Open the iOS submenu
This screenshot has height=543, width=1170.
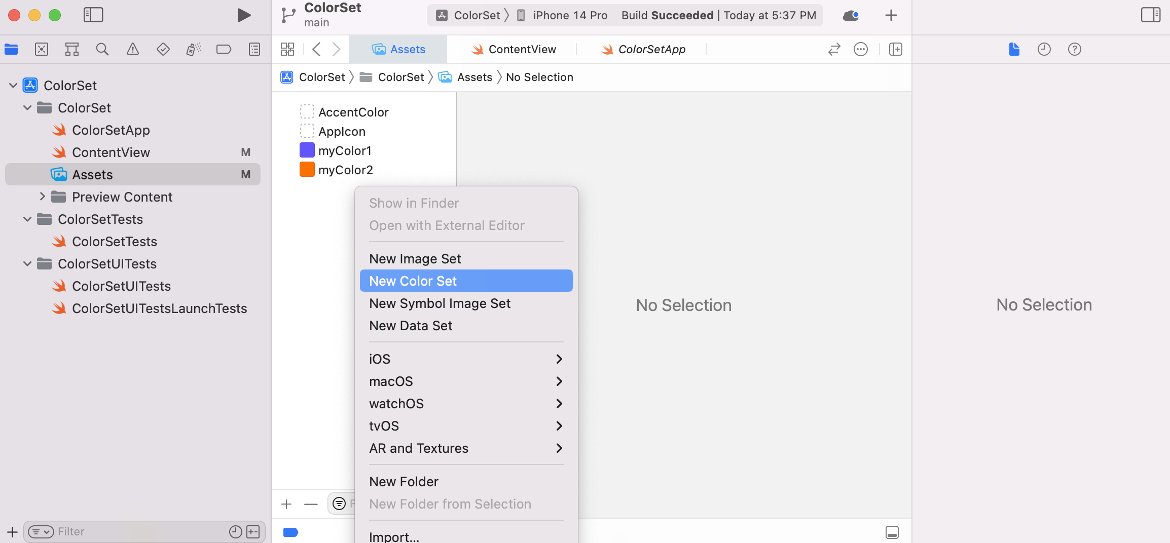(x=466, y=359)
